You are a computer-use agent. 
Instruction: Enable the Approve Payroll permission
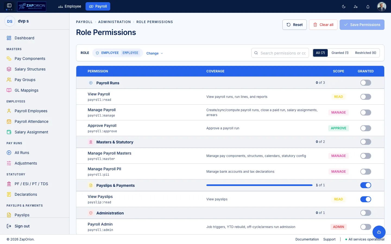(366, 128)
